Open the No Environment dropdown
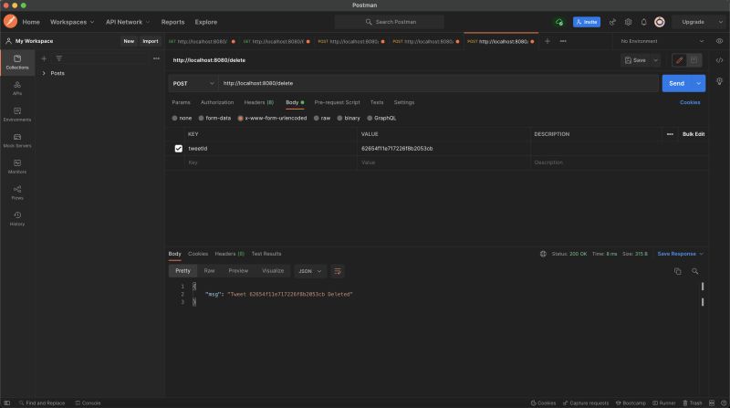This screenshot has height=408, width=730. click(x=662, y=41)
